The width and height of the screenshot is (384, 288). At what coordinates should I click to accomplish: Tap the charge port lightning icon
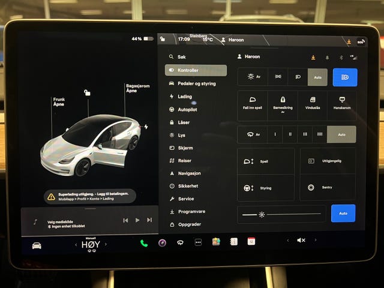tap(146, 127)
